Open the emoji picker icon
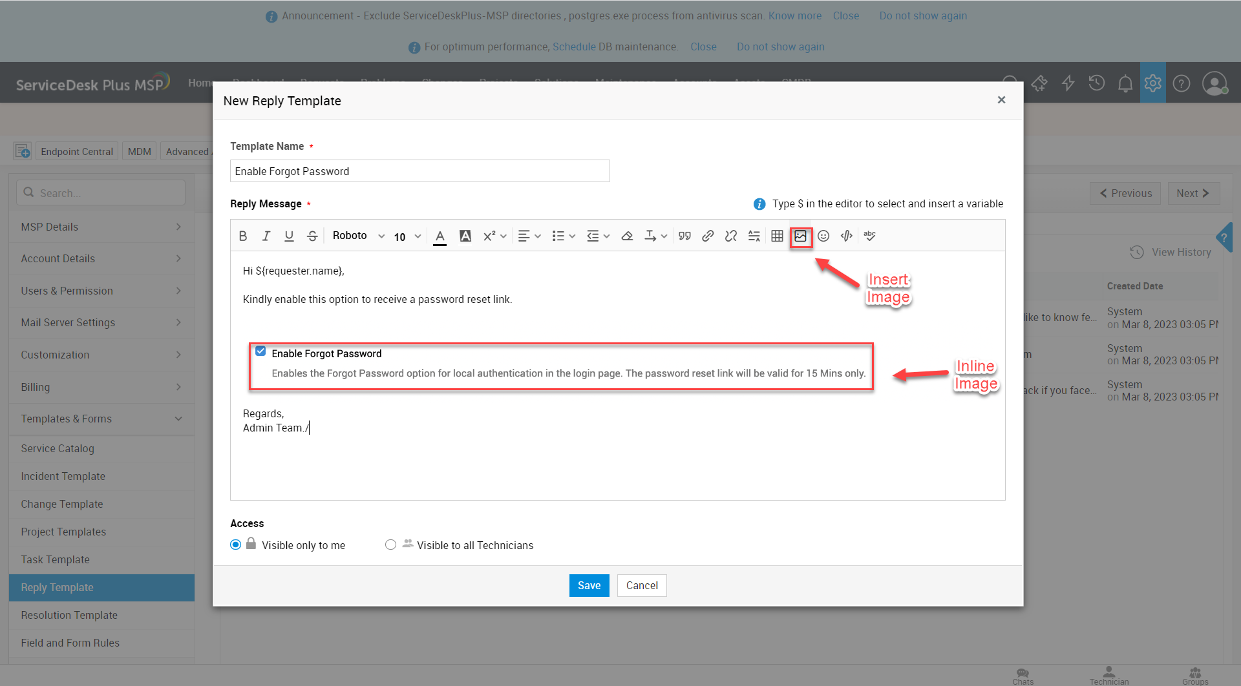 [x=823, y=236]
